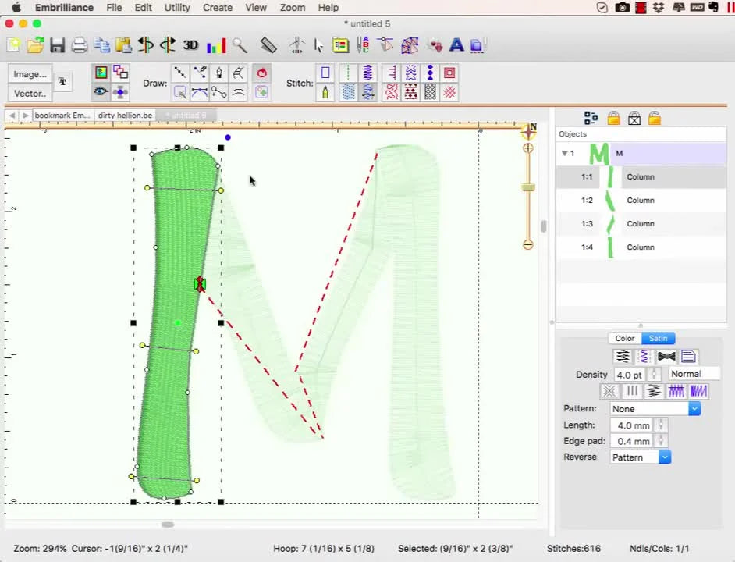The image size is (735, 562).
Task: Open the Reverse dropdown set to Pattern
Action: [641, 457]
